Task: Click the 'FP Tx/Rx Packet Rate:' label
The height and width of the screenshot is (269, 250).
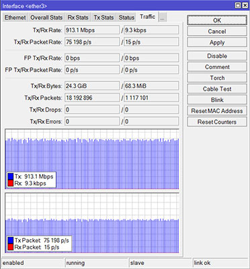Action: coord(34,70)
